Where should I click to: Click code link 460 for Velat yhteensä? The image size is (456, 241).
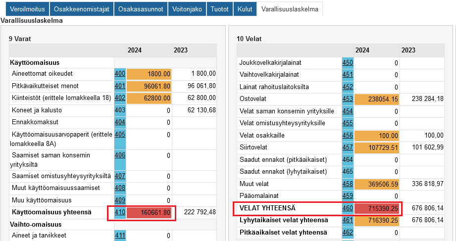[x=348, y=208]
